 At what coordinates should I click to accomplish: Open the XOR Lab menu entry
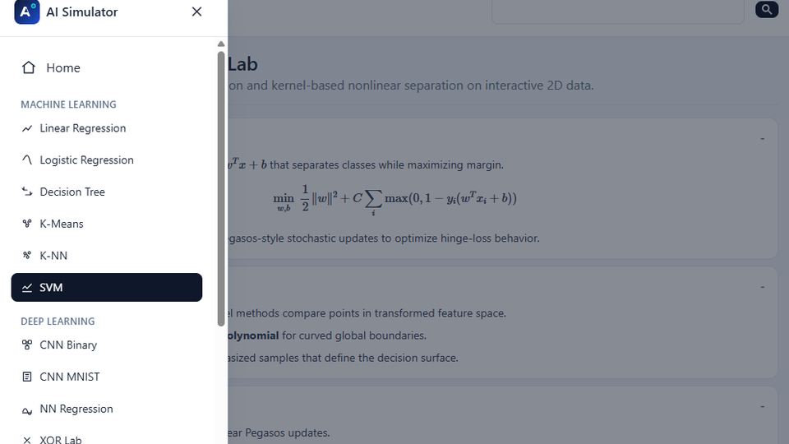61,439
